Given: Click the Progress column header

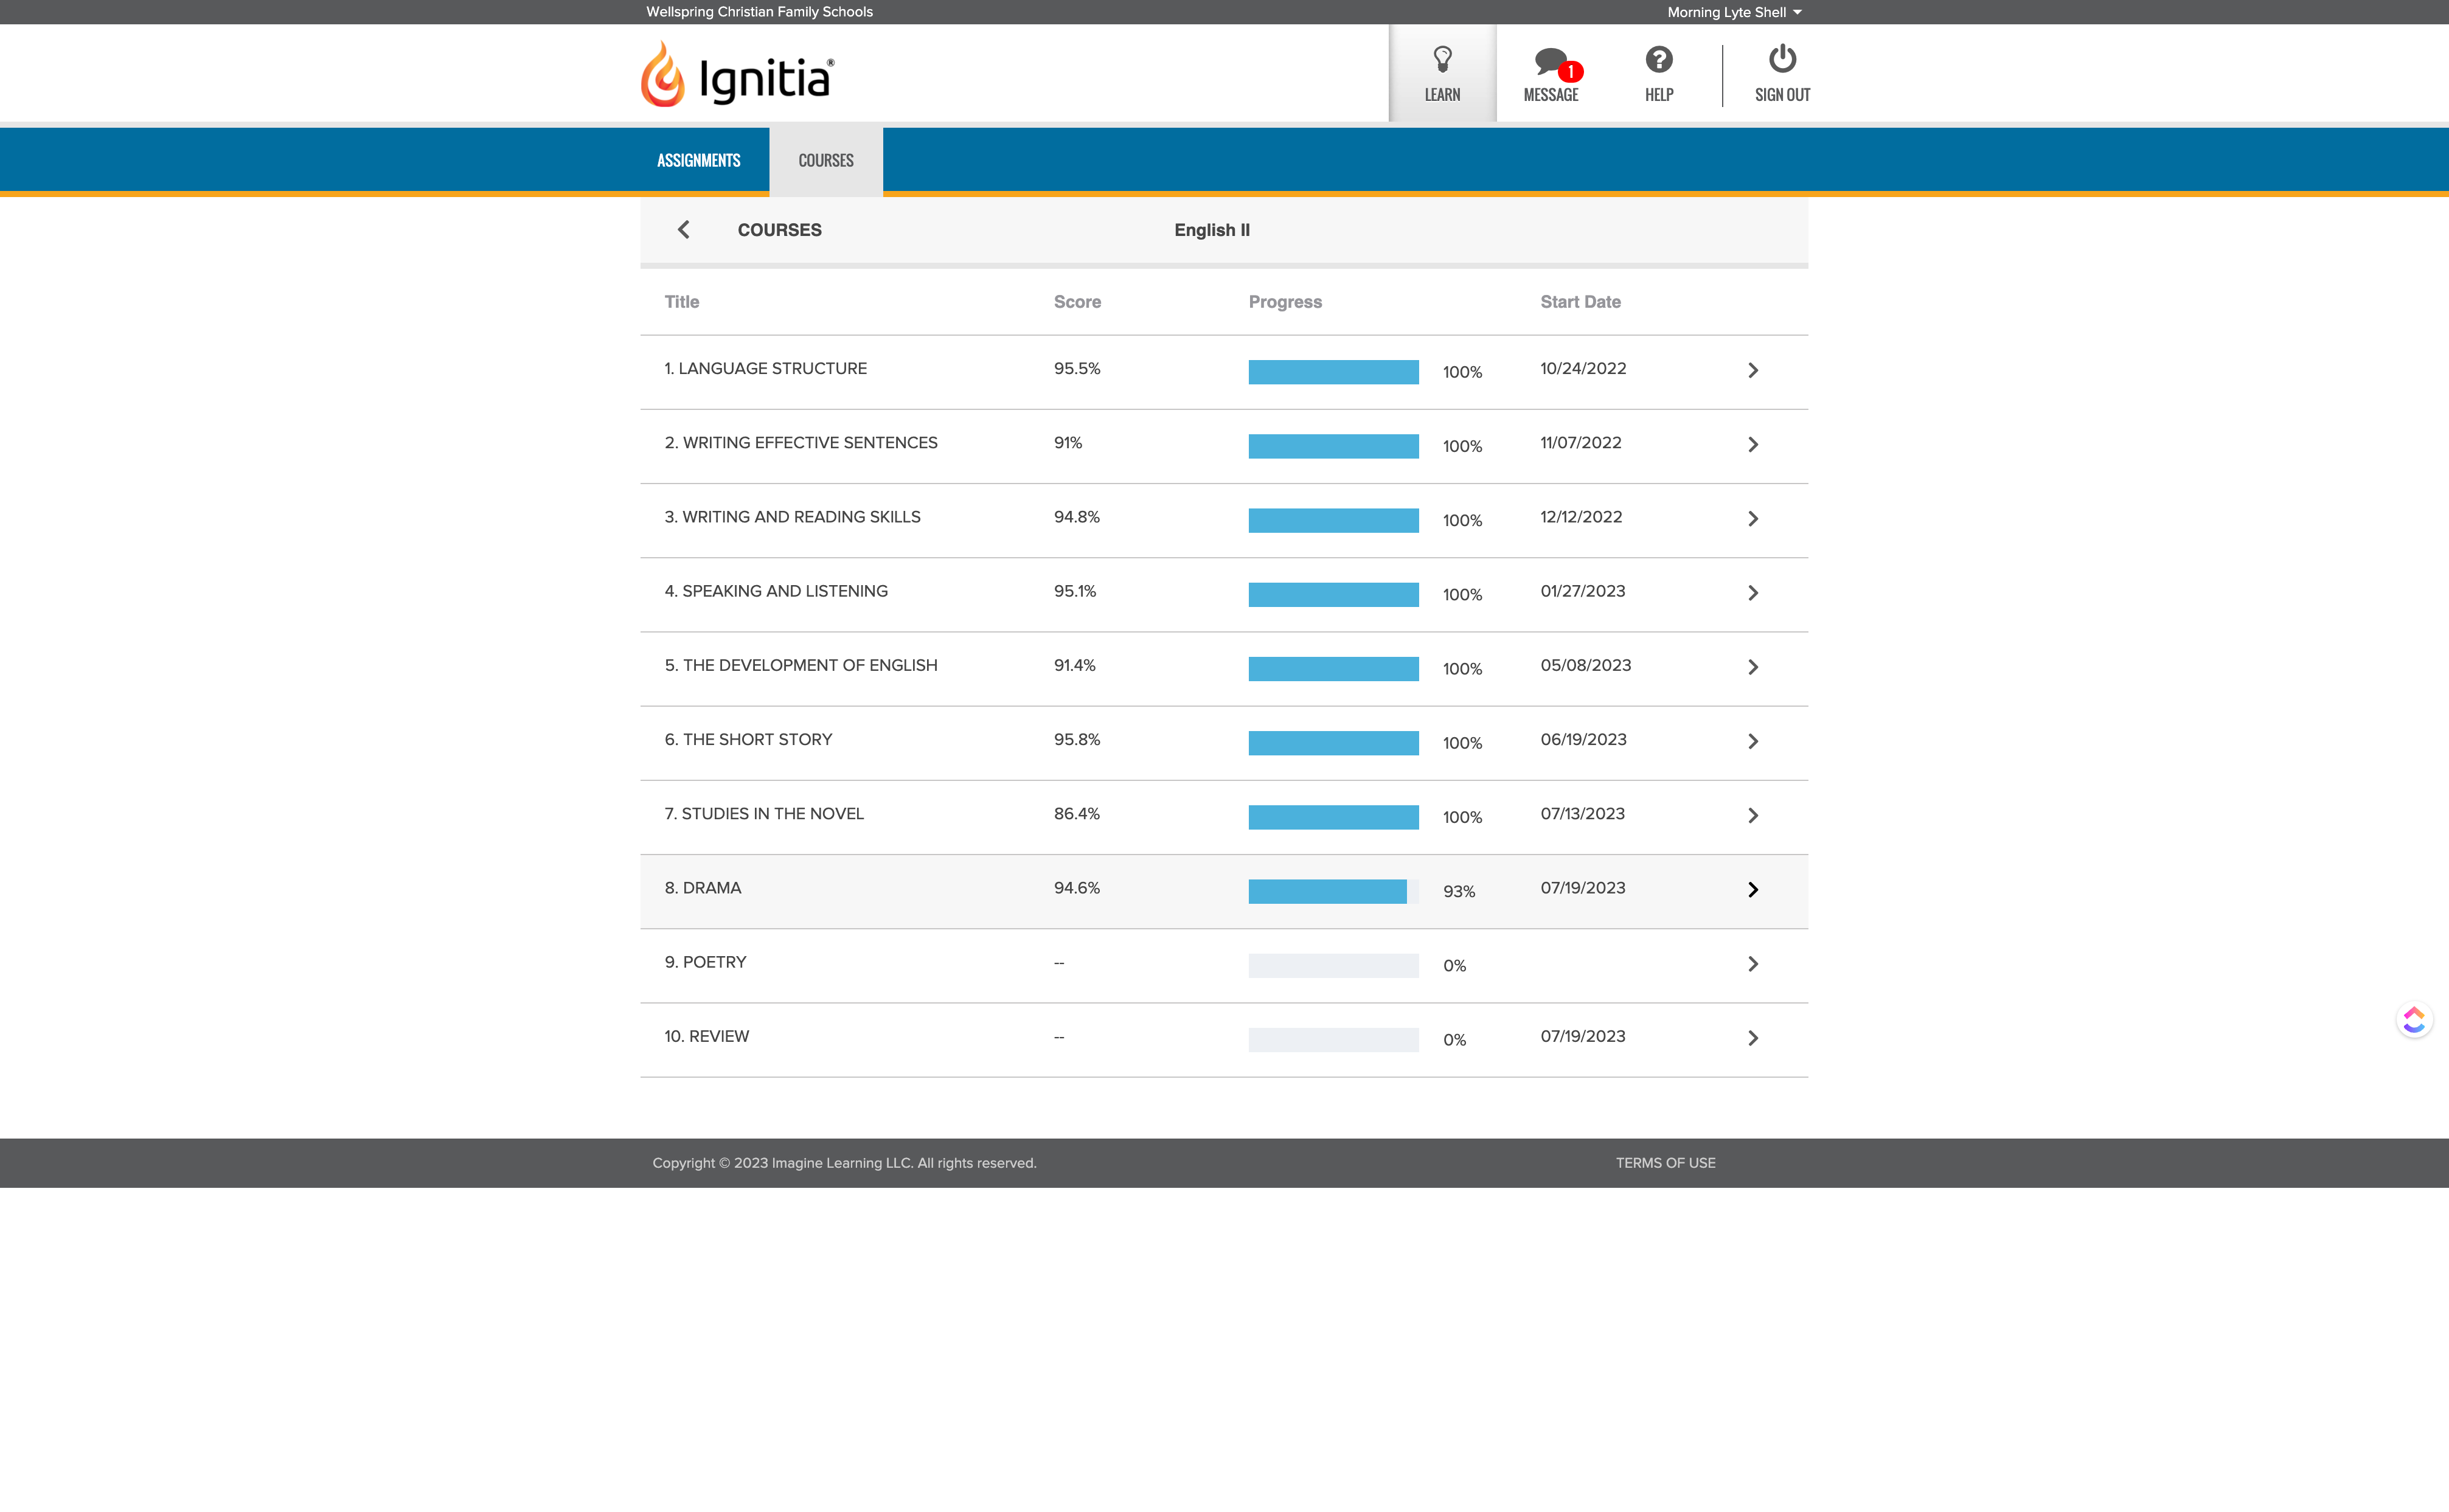Looking at the screenshot, I should (x=1285, y=302).
